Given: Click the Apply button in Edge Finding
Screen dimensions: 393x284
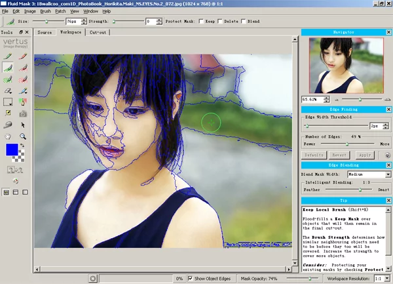Looking at the screenshot, I should [x=365, y=155].
